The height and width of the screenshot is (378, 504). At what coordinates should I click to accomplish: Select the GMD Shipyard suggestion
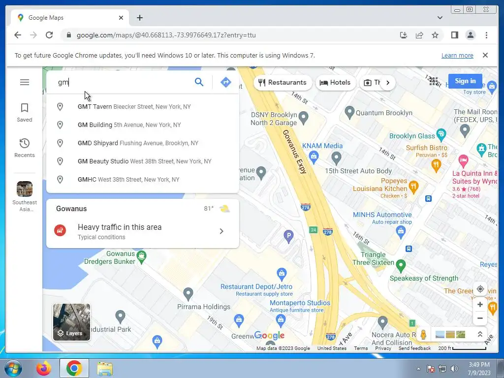click(x=143, y=143)
